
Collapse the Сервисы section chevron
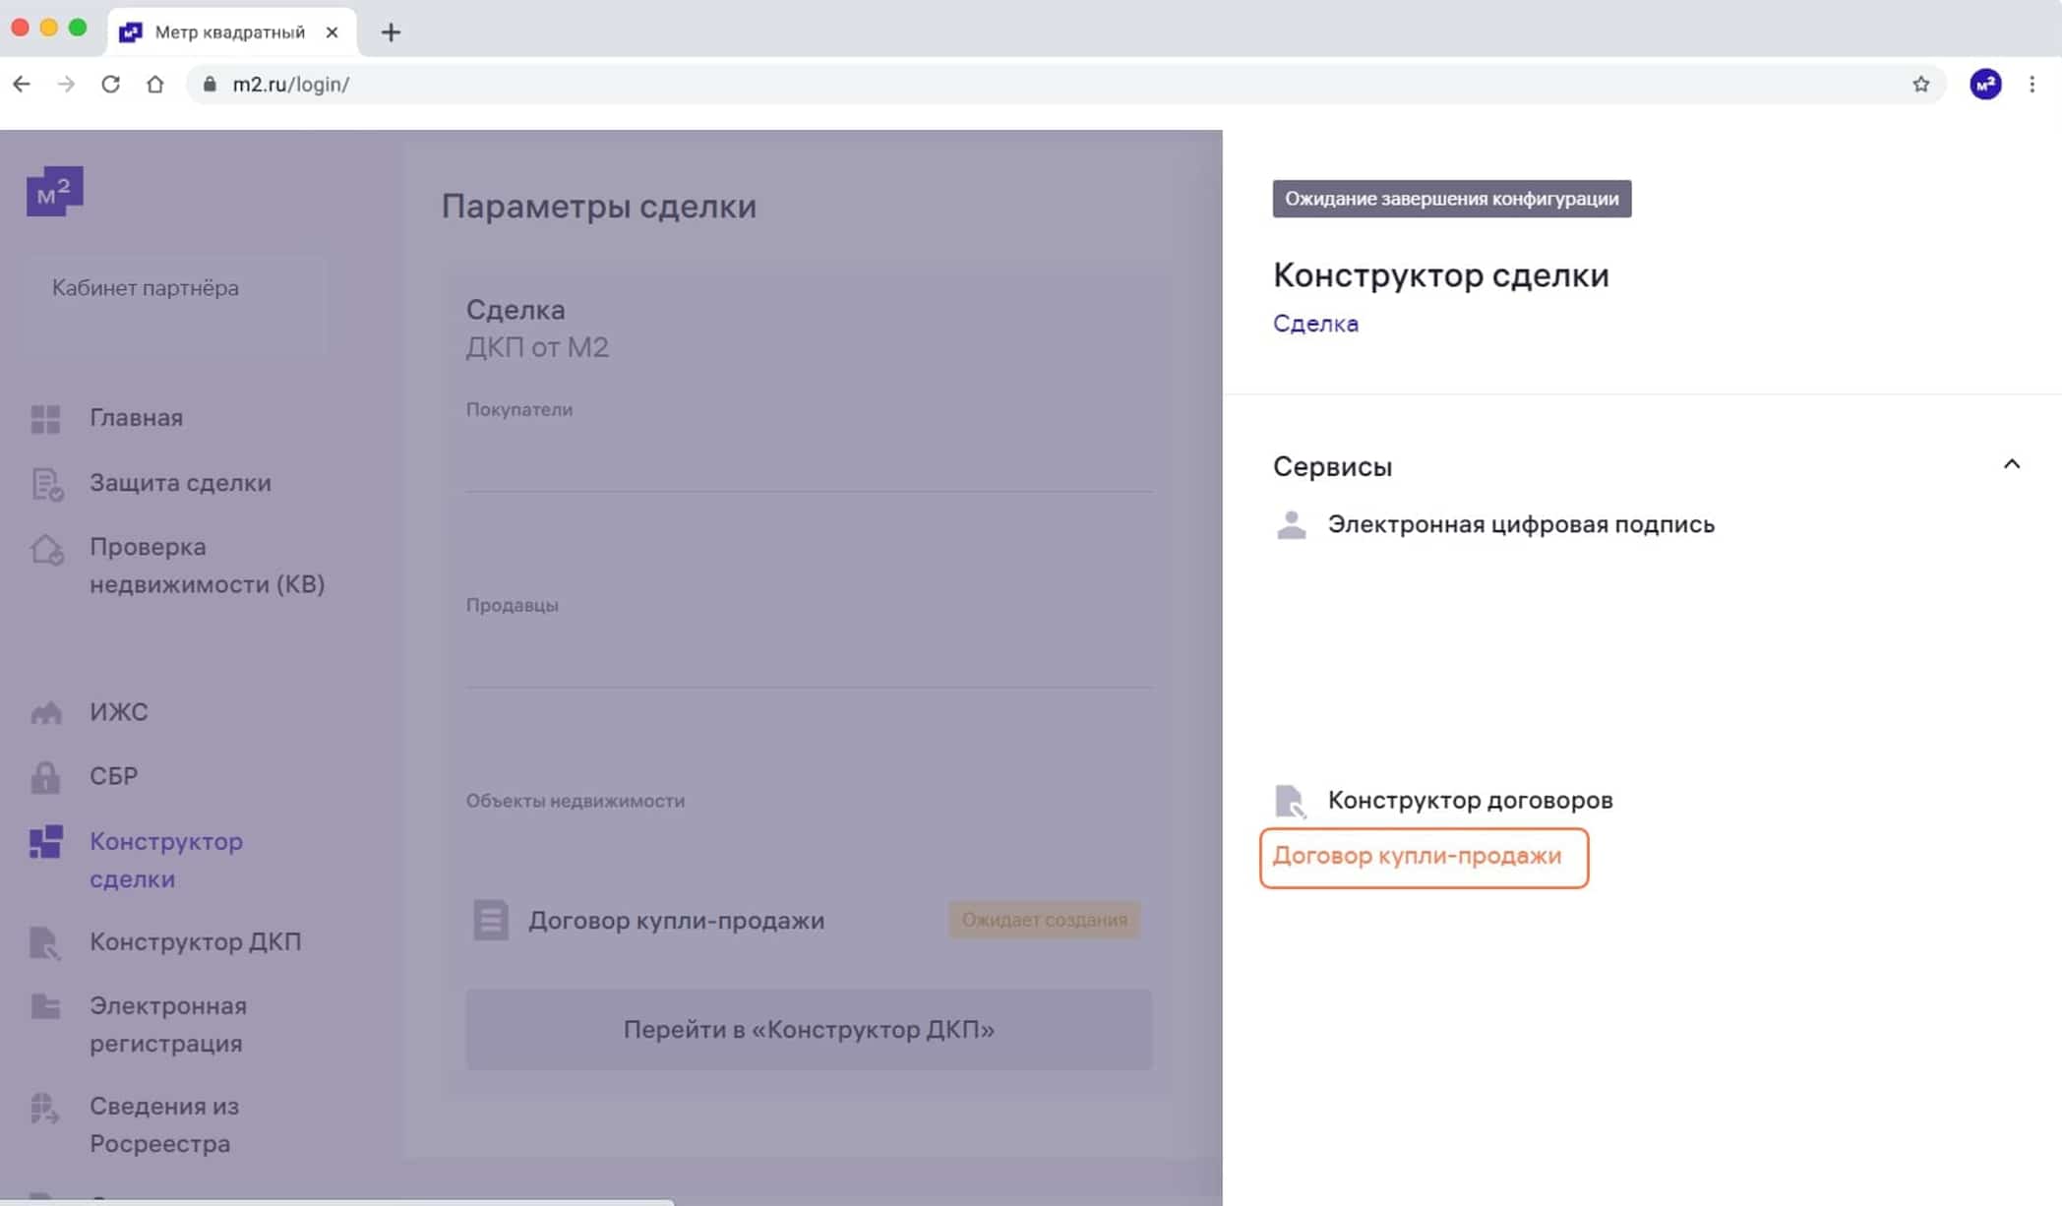2012,464
